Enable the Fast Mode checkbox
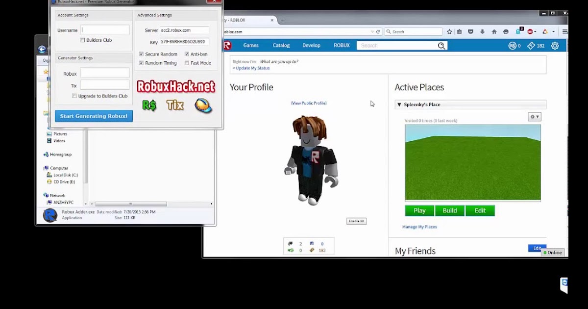The width and height of the screenshot is (588, 309). [187, 63]
